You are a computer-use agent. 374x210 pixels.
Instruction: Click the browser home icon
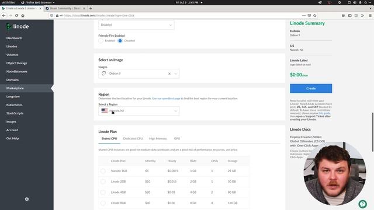(x=23, y=16)
